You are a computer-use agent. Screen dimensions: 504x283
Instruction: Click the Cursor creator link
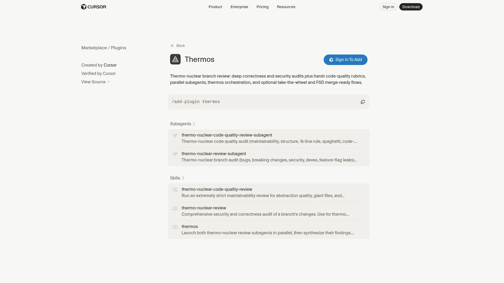pyautogui.click(x=110, y=65)
